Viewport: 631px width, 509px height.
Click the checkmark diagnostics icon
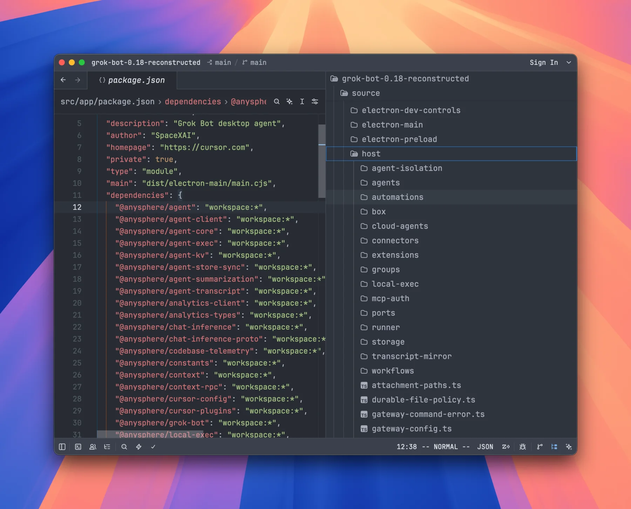coord(153,447)
